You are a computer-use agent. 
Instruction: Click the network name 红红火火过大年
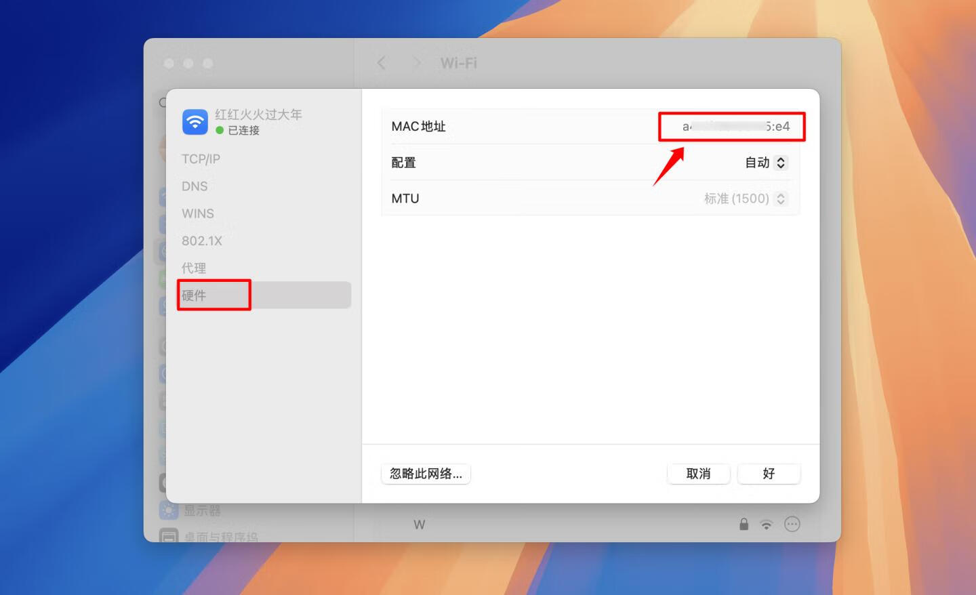(x=258, y=115)
